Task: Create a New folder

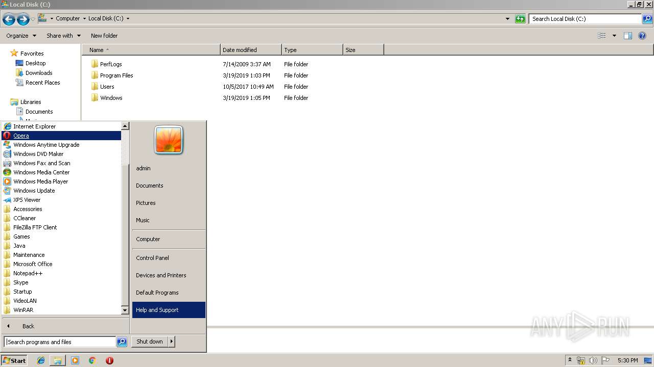Action: [104, 36]
